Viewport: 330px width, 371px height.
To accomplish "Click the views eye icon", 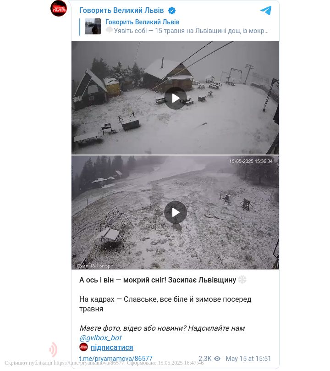I will [x=217, y=359].
